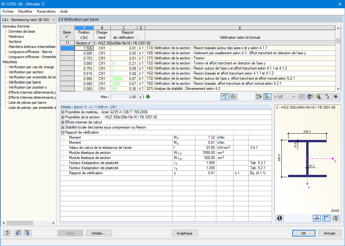This screenshot has height=246, width=345.
Task: Open the Aide menu
Action: point(64,11)
